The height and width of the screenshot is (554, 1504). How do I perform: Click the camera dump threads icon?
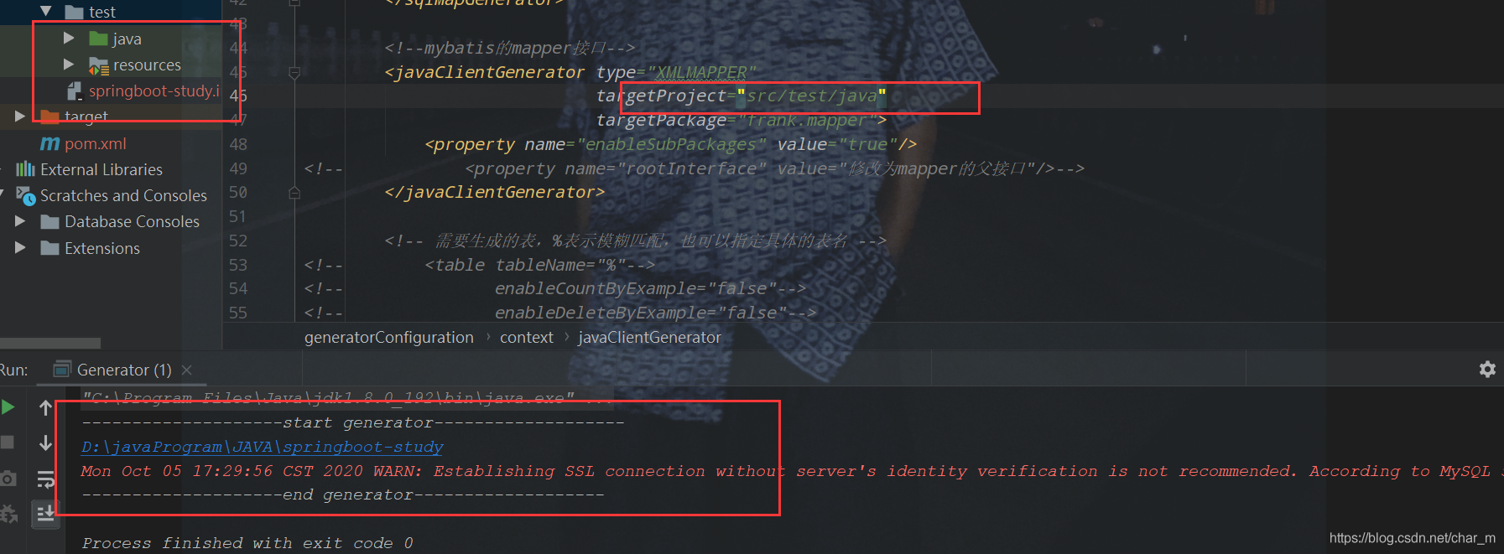8,479
